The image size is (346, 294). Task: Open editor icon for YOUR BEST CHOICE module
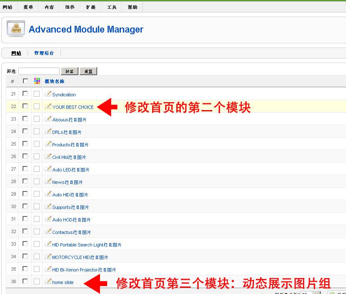(50, 106)
